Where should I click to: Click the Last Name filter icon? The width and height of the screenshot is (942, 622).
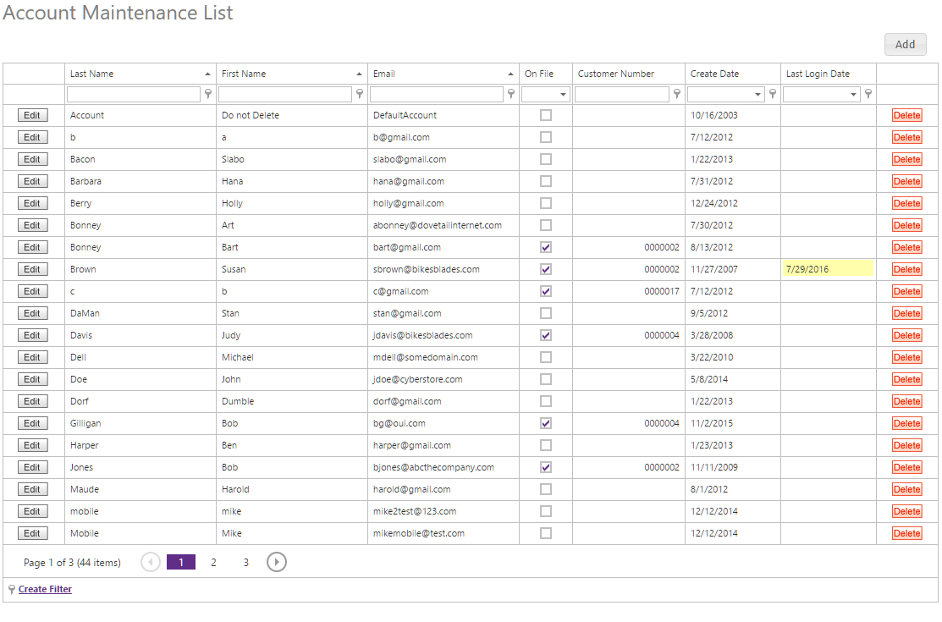208,94
